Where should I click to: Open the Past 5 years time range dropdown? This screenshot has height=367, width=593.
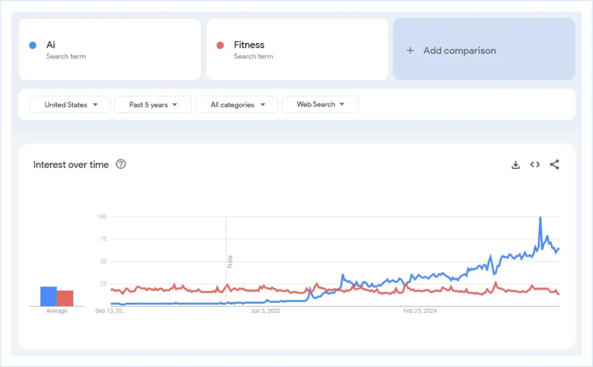coord(153,104)
